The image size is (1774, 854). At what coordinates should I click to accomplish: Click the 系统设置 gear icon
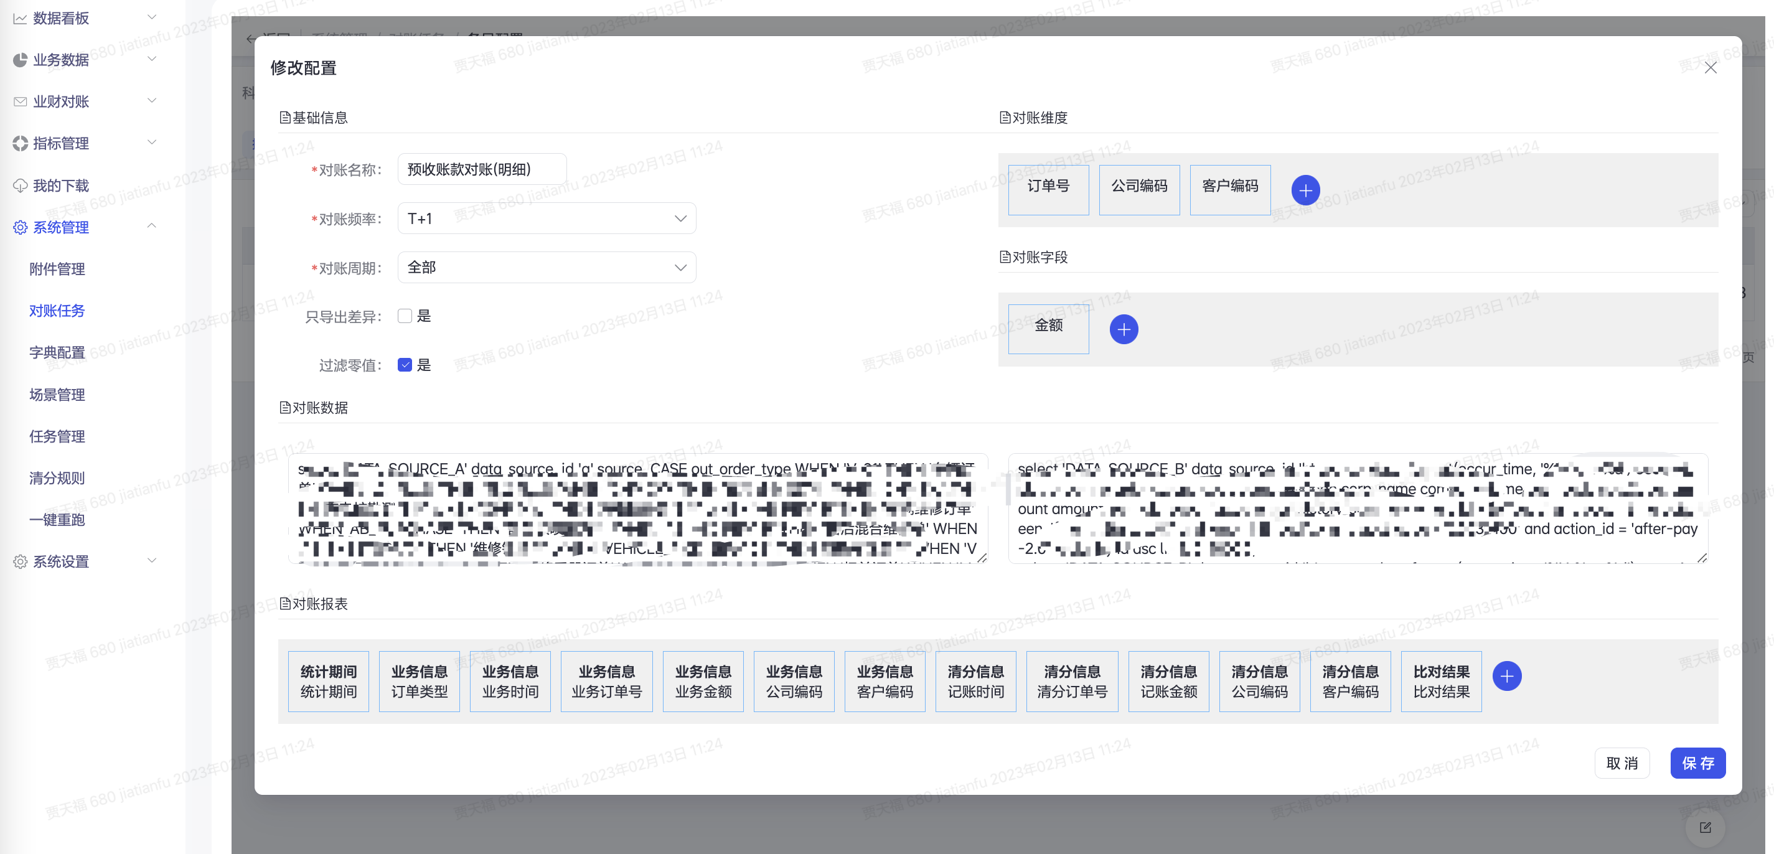20,561
